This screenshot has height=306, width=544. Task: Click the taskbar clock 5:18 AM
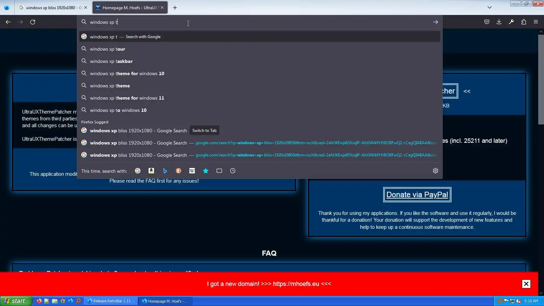point(531,301)
